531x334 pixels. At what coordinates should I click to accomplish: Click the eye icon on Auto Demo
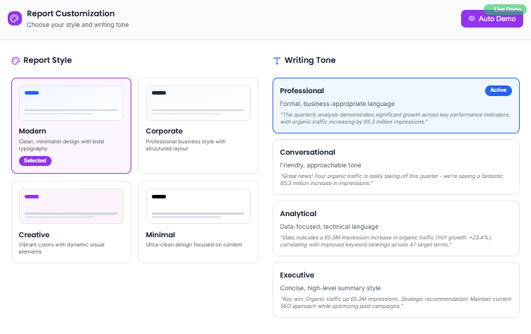tap(472, 19)
